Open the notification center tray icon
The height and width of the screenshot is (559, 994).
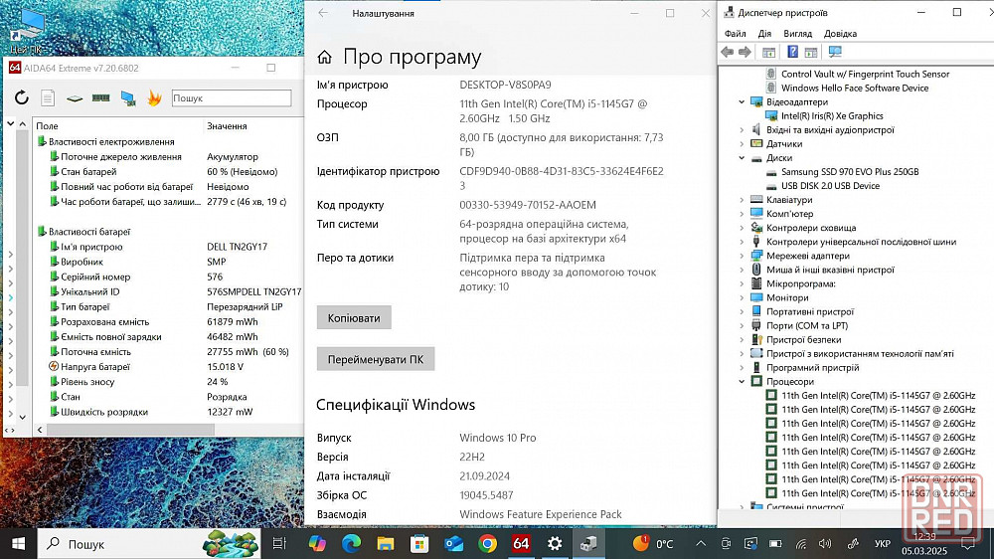pyautogui.click(x=968, y=544)
